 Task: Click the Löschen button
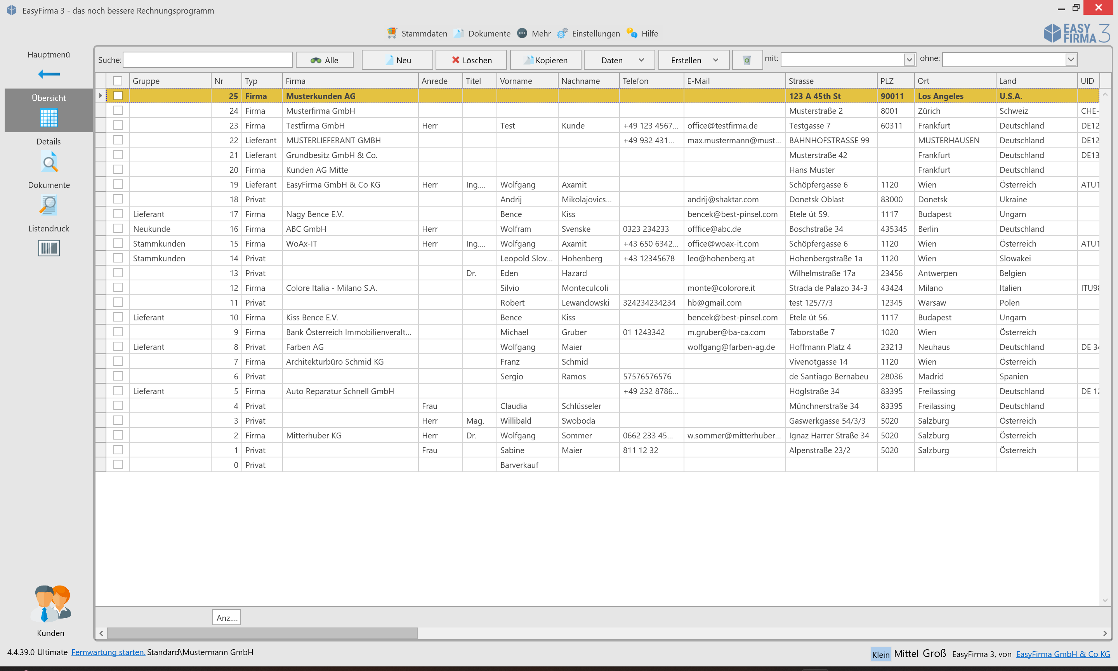(x=471, y=60)
